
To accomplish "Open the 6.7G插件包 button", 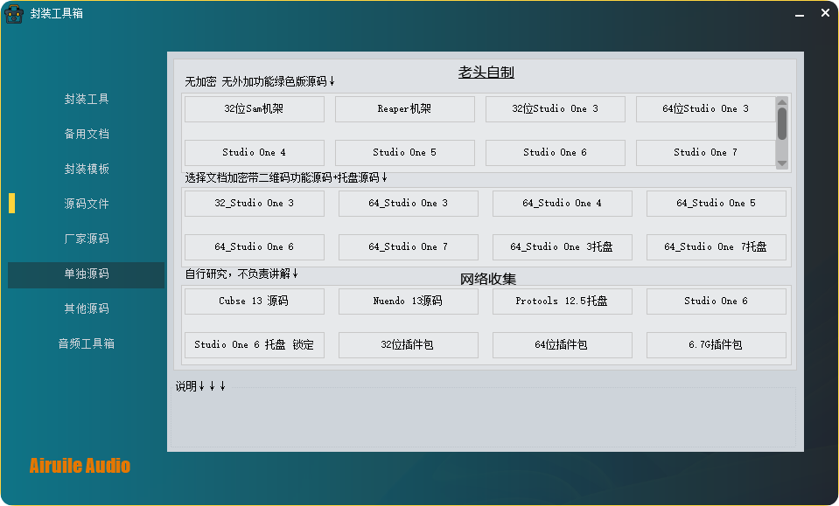I will tap(716, 345).
